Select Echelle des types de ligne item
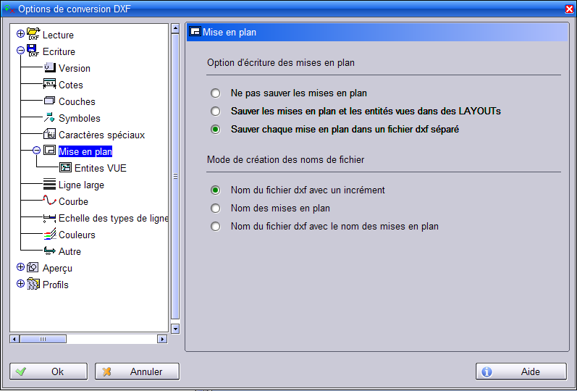 click(x=113, y=218)
